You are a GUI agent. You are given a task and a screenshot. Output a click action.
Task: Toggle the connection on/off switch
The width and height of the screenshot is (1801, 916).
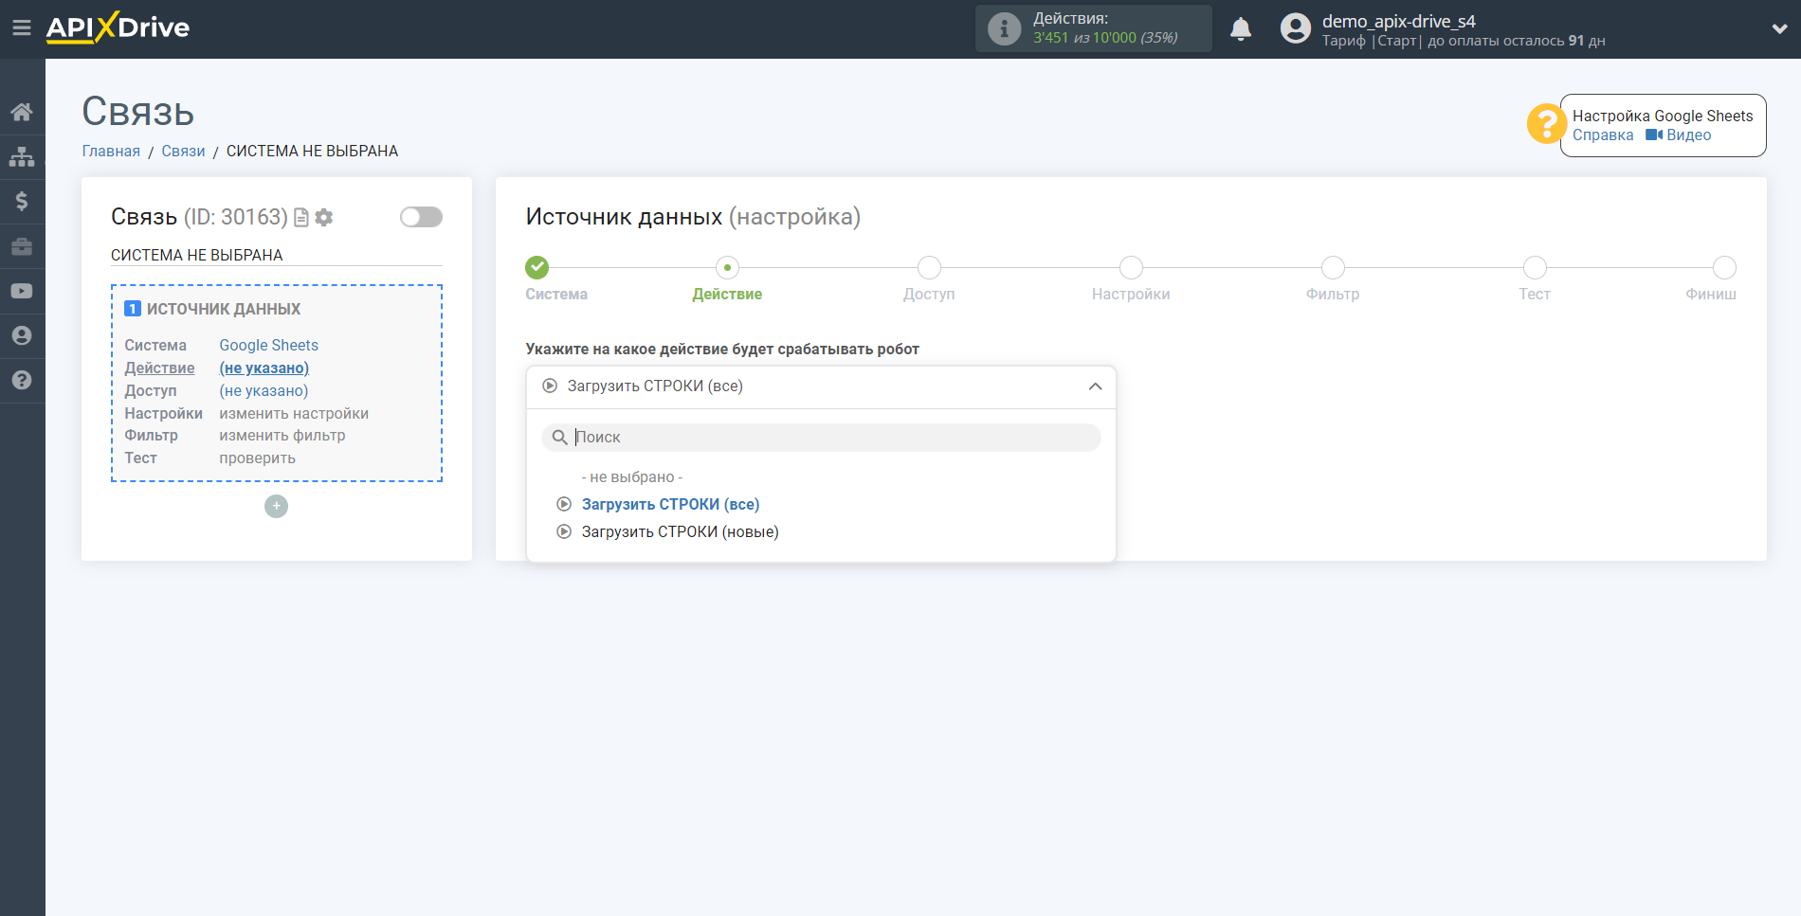click(x=421, y=217)
